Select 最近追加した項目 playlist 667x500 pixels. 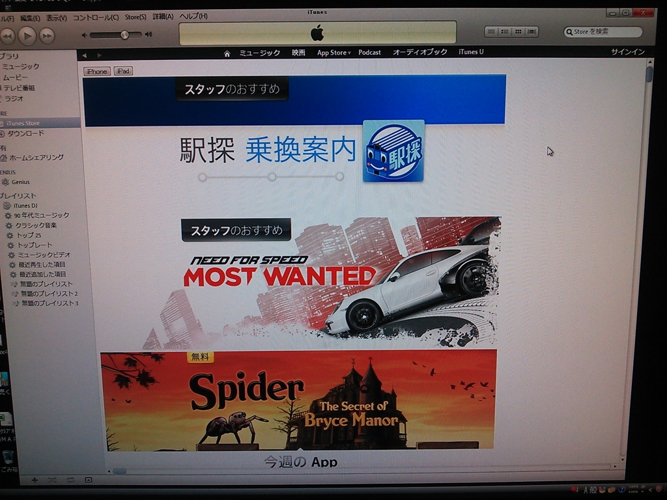pyautogui.click(x=42, y=274)
